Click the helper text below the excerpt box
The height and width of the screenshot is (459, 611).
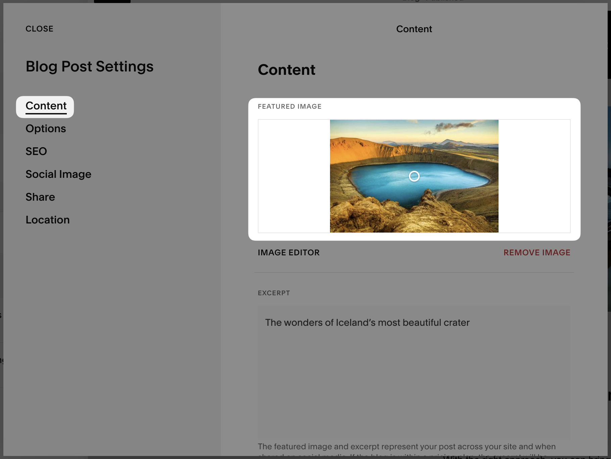406,447
